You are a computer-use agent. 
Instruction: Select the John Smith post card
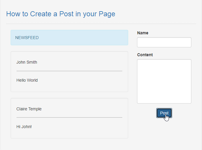[x=69, y=72]
